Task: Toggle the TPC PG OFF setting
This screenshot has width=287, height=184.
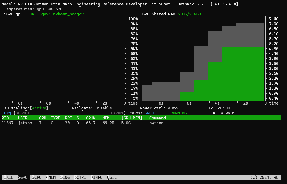Action: [x=230, y=108]
